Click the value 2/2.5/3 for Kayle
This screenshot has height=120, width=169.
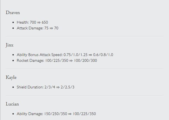point(67,87)
